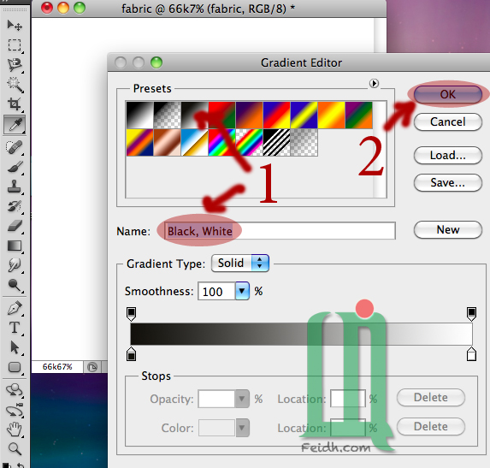Click the New gradient button

click(447, 230)
